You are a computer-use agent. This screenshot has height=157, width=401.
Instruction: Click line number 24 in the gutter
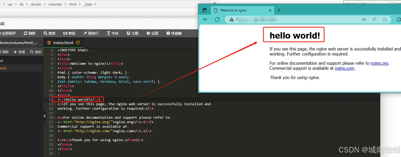click(51, 153)
